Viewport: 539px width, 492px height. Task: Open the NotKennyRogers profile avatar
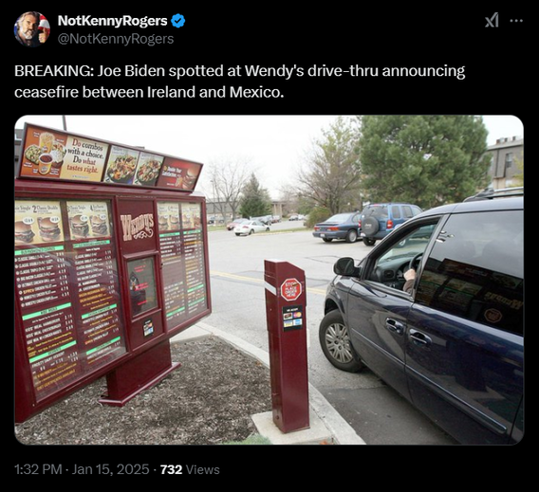[31, 29]
